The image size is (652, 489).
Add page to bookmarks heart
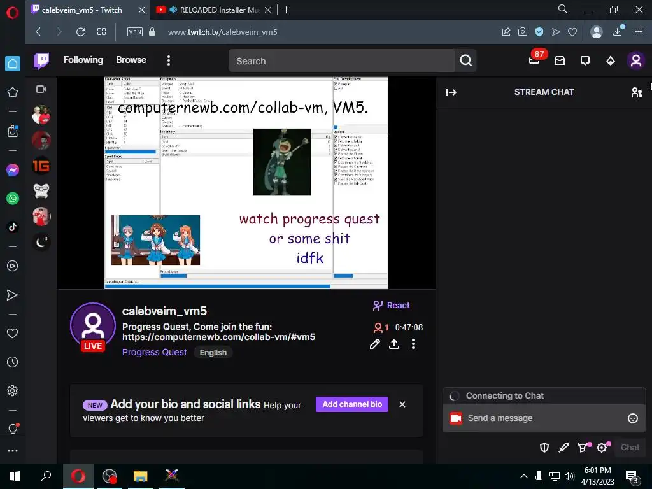point(572,32)
